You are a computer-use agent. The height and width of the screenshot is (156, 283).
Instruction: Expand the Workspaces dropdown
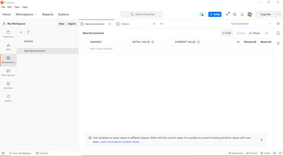click(26, 14)
